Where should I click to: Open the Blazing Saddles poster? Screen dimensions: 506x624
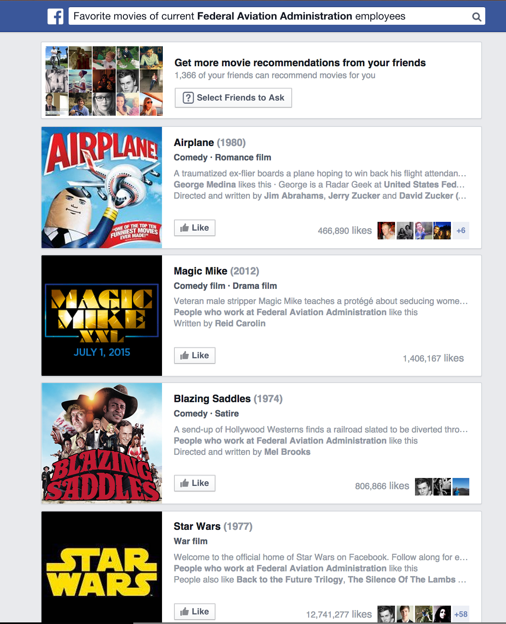pos(102,443)
